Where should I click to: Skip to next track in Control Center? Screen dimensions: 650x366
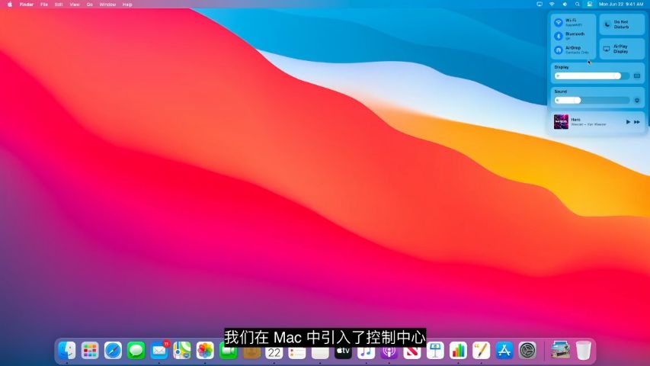(637, 122)
